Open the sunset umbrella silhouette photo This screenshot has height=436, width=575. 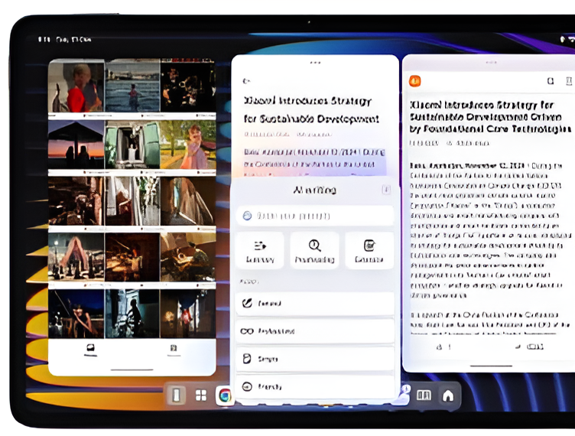pyautogui.click(x=76, y=145)
